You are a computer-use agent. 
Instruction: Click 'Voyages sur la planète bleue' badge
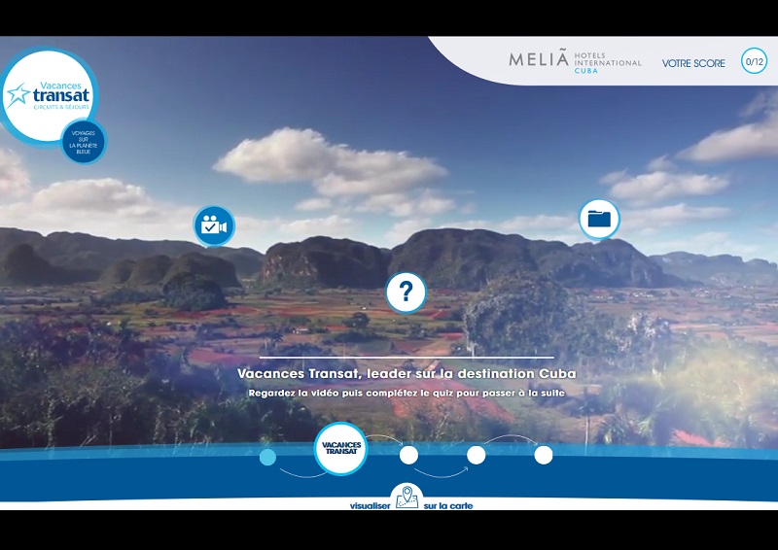tap(84, 142)
